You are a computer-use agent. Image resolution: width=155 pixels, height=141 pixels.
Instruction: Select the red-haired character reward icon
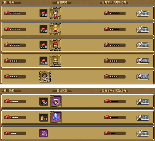coord(55,45)
